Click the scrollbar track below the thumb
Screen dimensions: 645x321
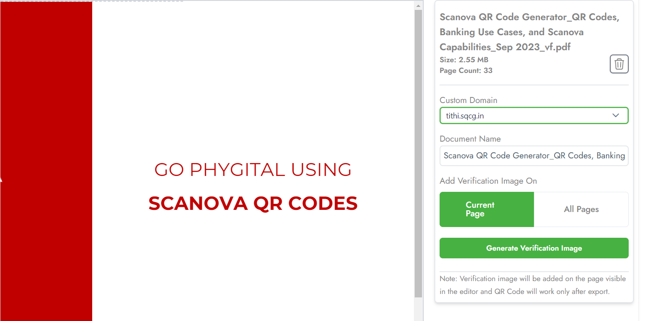pos(418,309)
